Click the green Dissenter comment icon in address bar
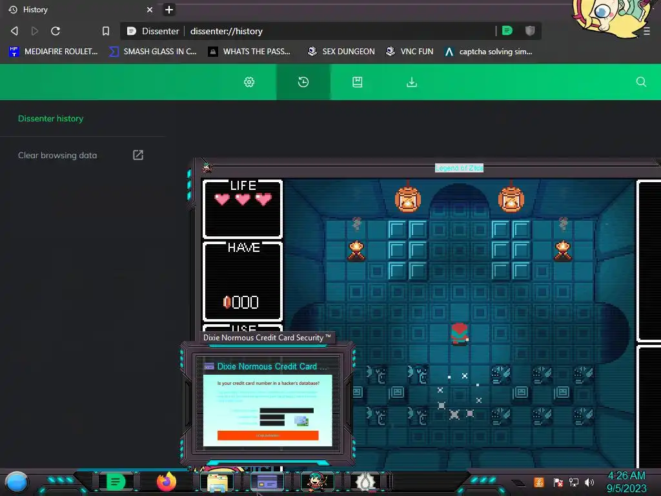 point(507,30)
